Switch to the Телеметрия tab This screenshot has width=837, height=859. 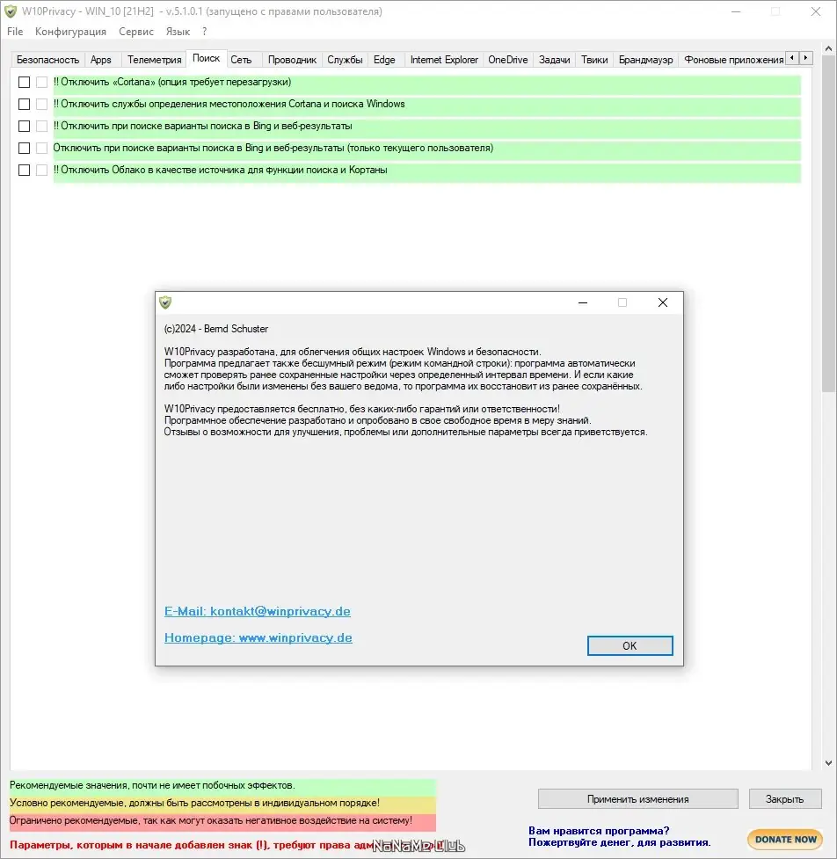[155, 60]
